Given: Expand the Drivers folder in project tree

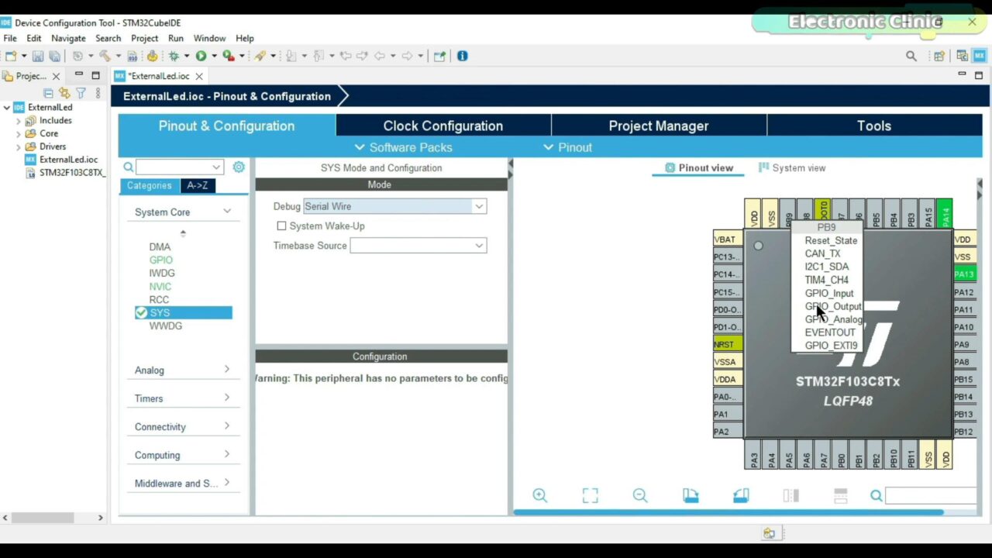Looking at the screenshot, I should tap(19, 146).
